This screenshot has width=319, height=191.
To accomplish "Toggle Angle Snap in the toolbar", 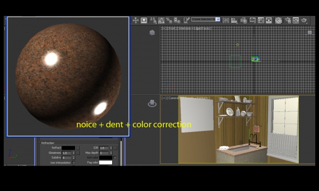I will 161,20.
